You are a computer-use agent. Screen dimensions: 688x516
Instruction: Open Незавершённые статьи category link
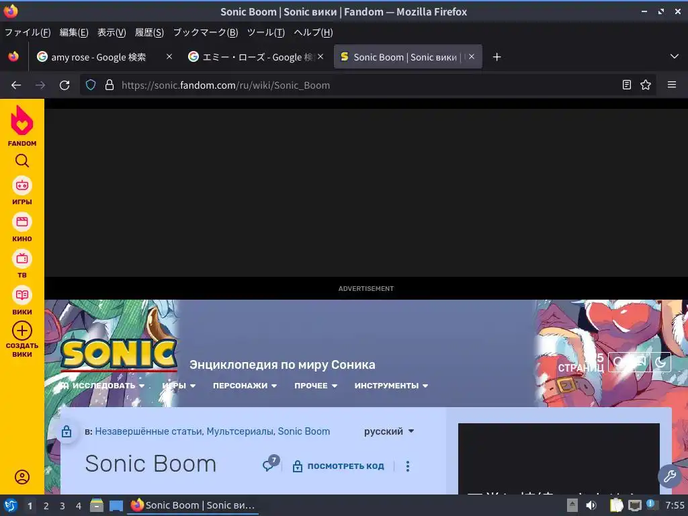coord(148,431)
